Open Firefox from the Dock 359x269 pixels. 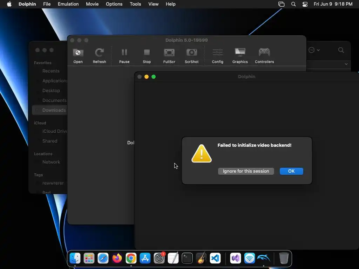[117, 258]
